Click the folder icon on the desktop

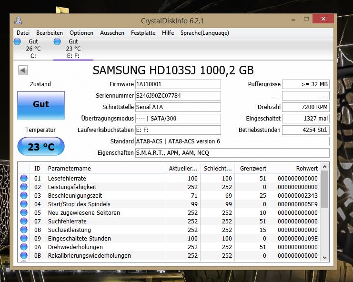click(x=62, y=10)
